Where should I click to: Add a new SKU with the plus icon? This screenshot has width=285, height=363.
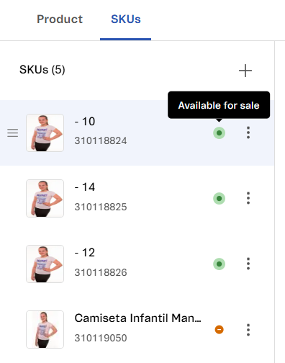(x=245, y=71)
